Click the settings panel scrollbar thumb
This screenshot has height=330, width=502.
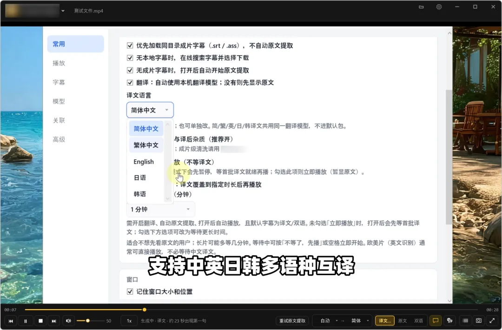(449, 157)
